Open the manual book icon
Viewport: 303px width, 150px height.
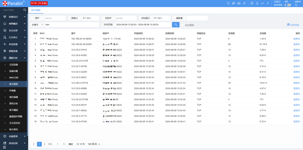[239, 3]
